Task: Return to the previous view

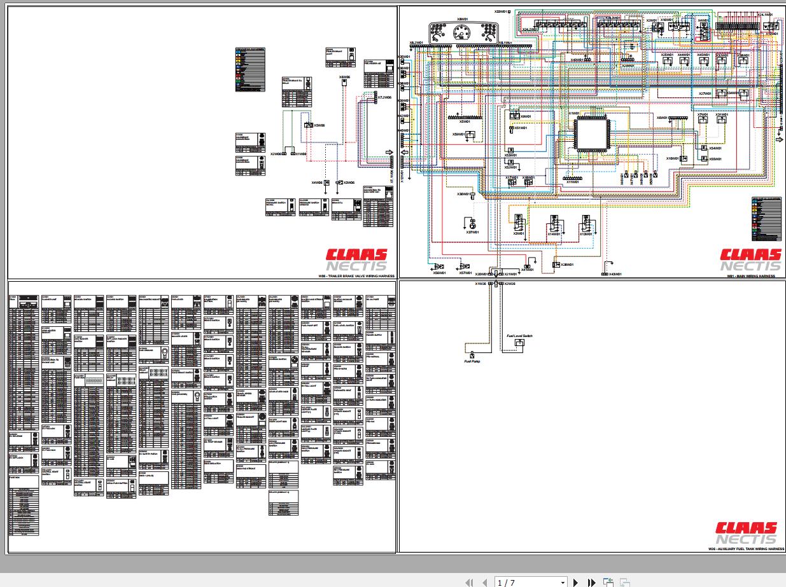Action: click(609, 582)
